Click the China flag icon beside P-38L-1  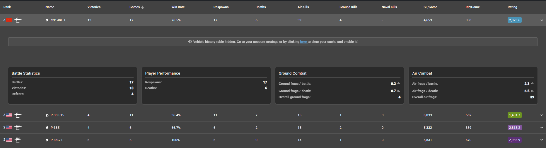[x=9, y=20]
